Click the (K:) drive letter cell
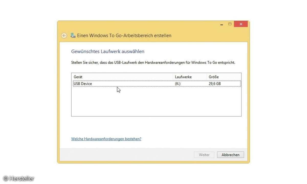The width and height of the screenshot is (307, 184). [x=178, y=84]
